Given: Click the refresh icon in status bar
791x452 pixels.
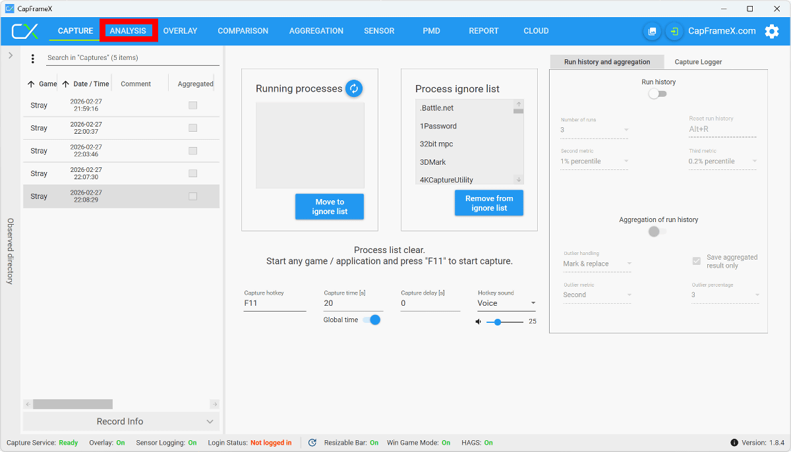Looking at the screenshot, I should point(312,443).
